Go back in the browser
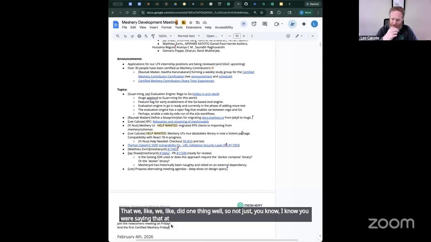 113,12
